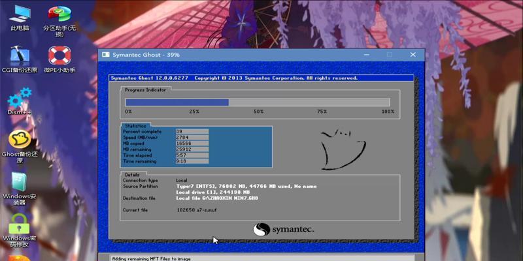523x261 pixels.
Task: Click the Symantec Ghost title bar icon
Action: (x=106, y=55)
